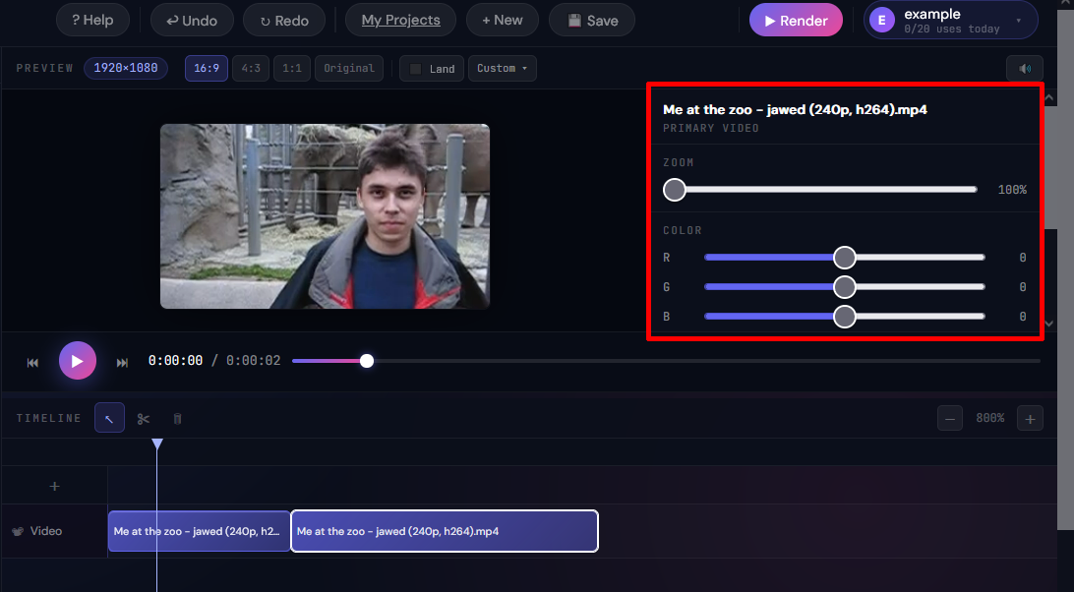Select Original aspect ratio

tap(349, 69)
